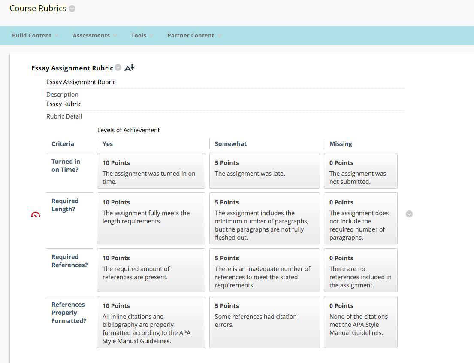Click the 'Turned in on Time?' criterion
The width and height of the screenshot is (474, 363).
(x=66, y=166)
